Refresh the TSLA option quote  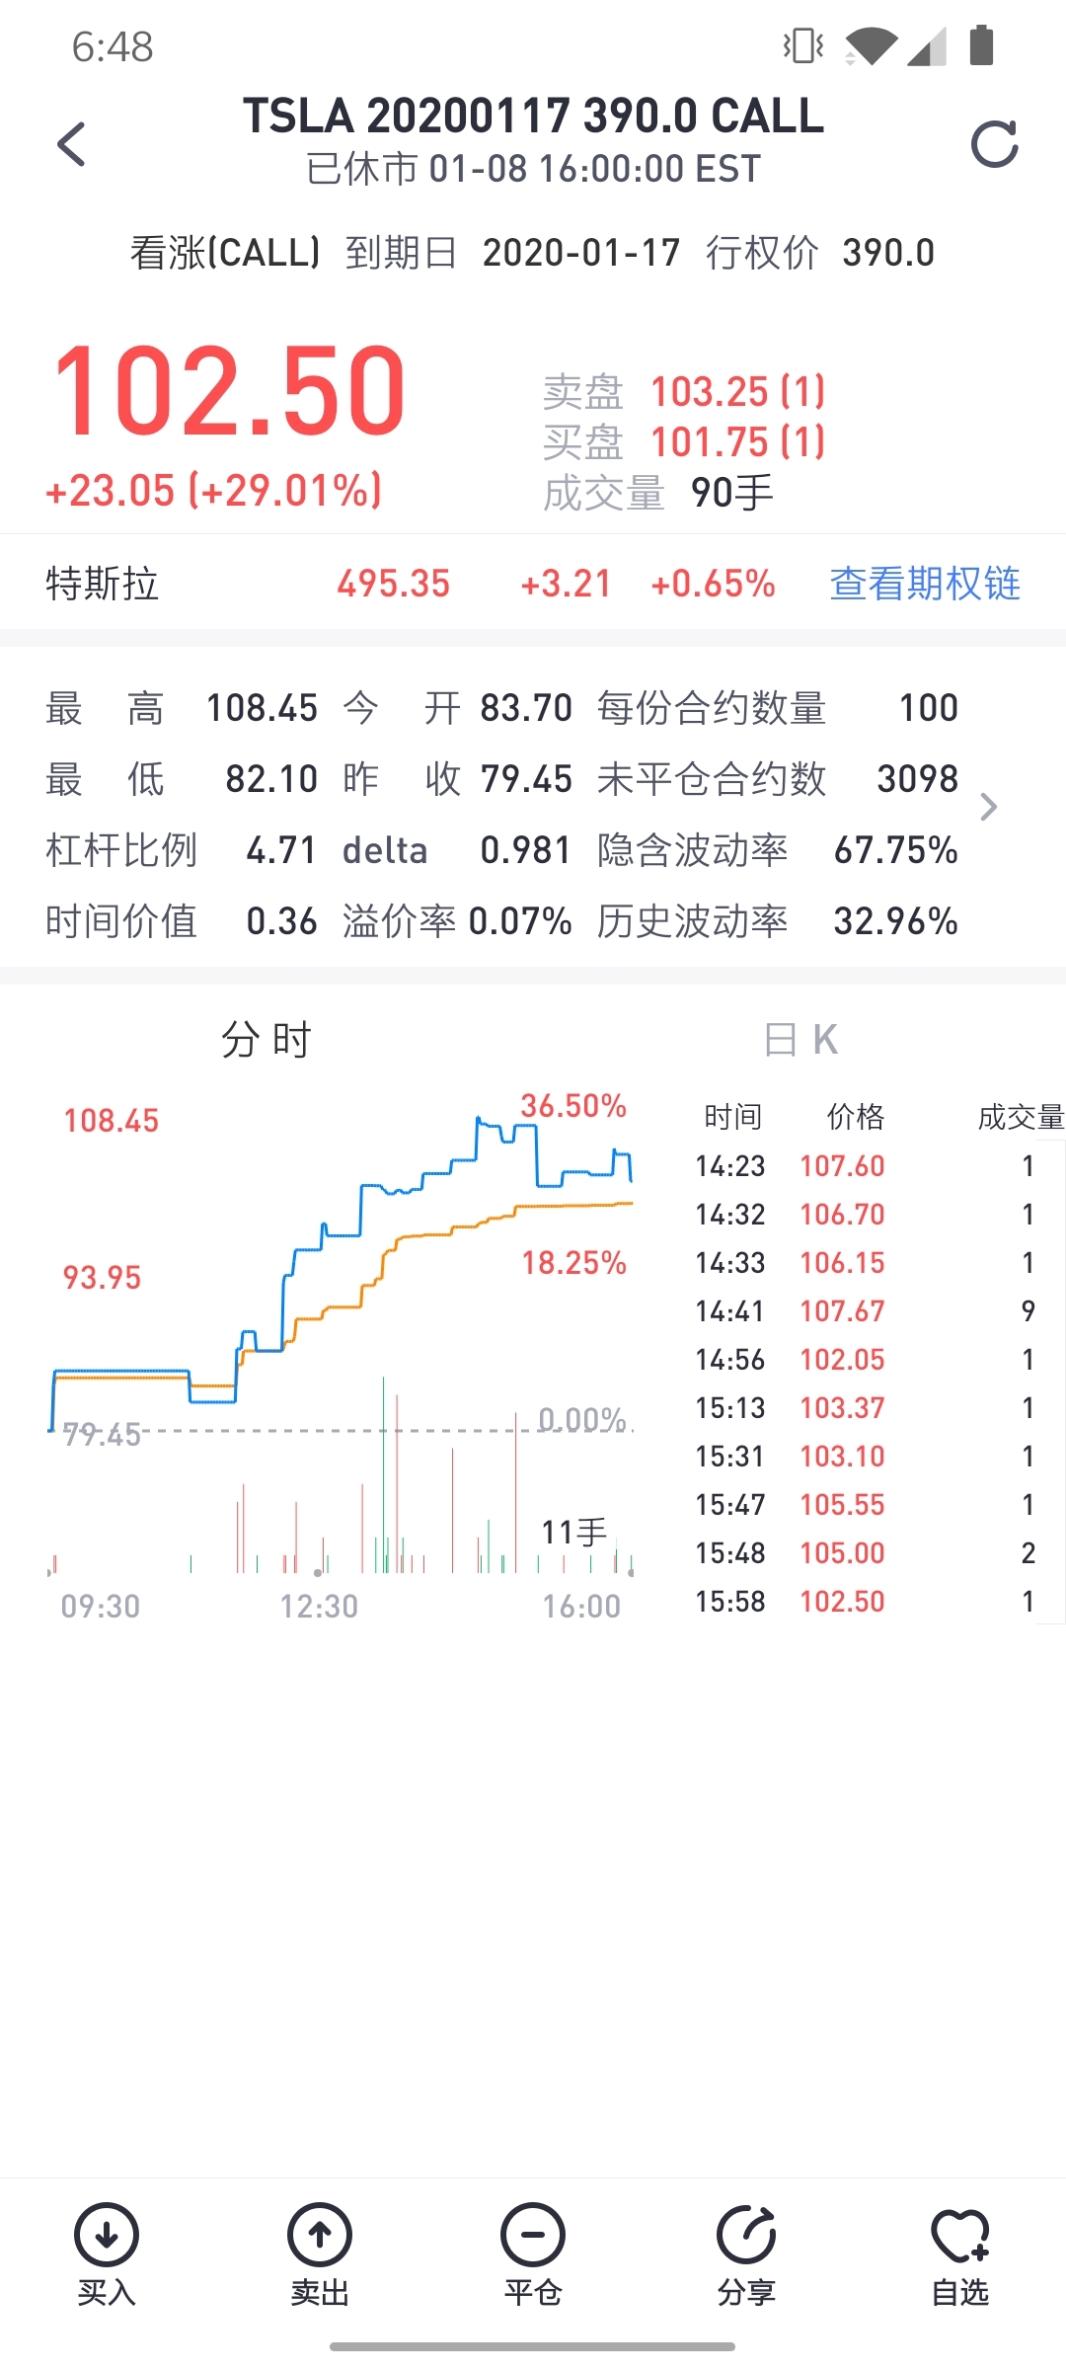coord(994,145)
